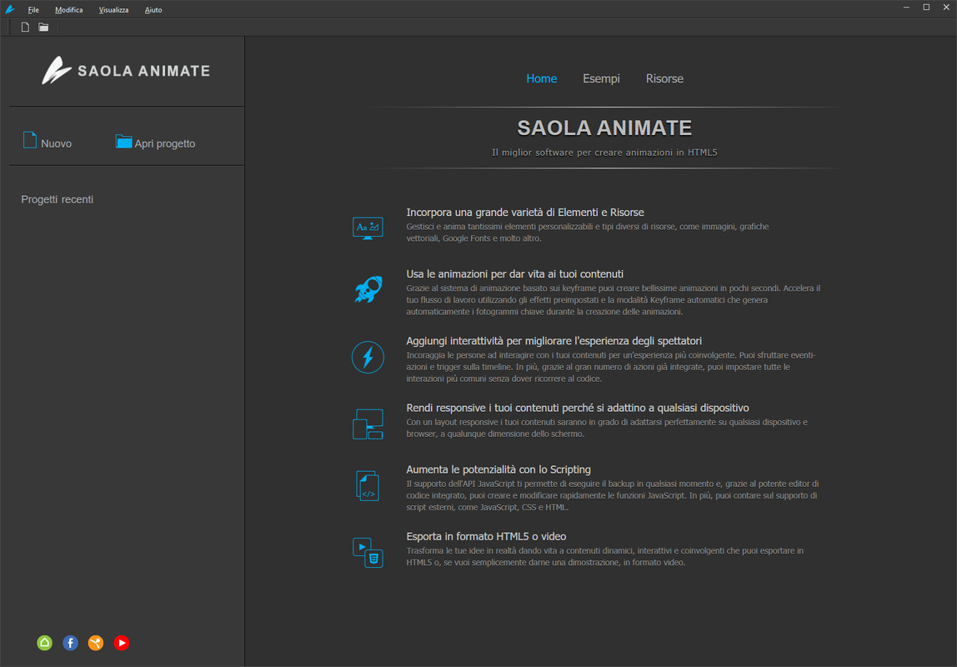This screenshot has height=667, width=957.
Task: Click the 'Il miglior software' subtitle
Action: [604, 153]
